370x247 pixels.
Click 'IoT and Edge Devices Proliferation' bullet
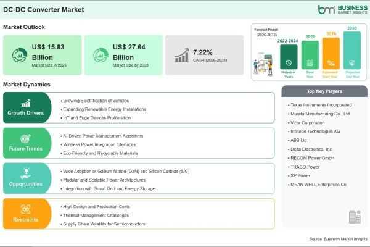[x=96, y=118]
